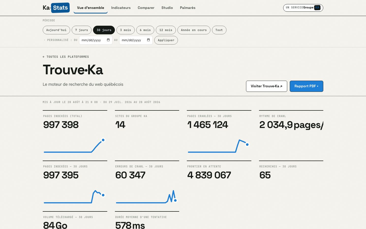Click the Frontier en attente value 4 839 067
This screenshot has width=366, height=229.
(209, 175)
